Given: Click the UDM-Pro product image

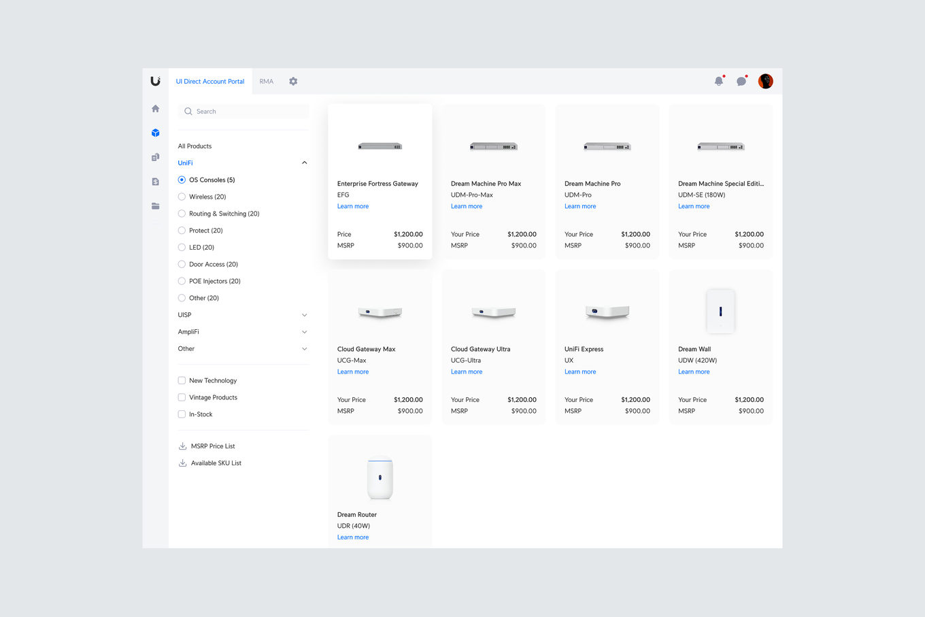Looking at the screenshot, I should (x=607, y=146).
